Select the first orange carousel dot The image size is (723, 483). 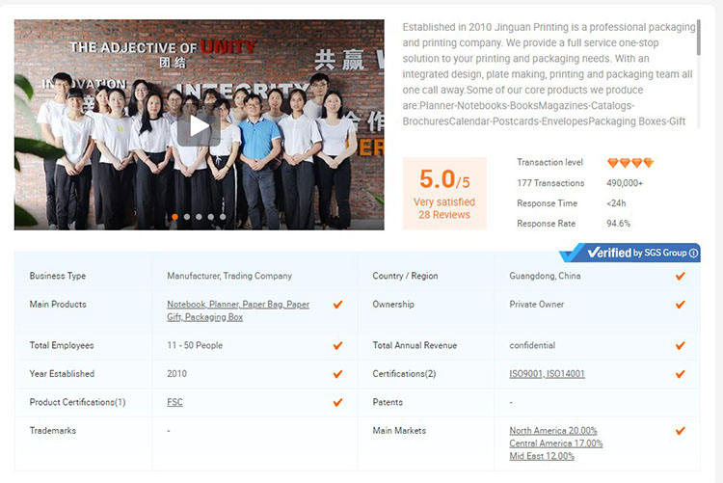click(174, 216)
